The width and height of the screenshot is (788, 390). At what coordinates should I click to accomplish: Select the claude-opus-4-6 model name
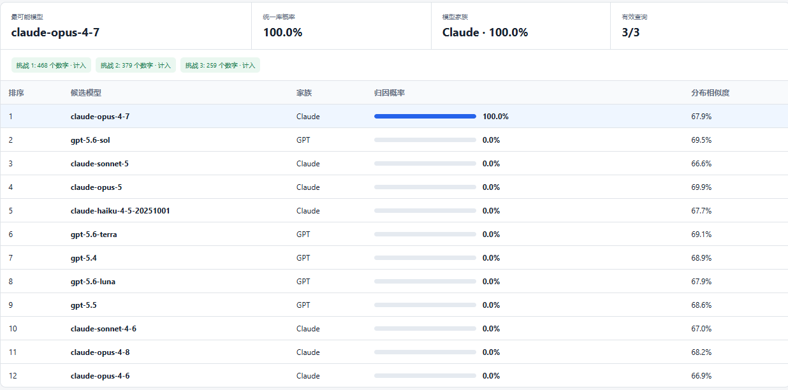pyautogui.click(x=100, y=376)
